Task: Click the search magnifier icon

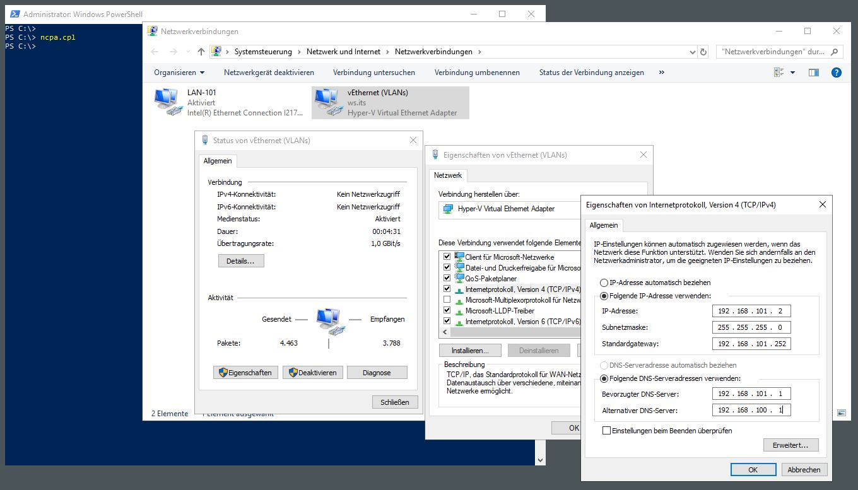Action: coord(835,52)
